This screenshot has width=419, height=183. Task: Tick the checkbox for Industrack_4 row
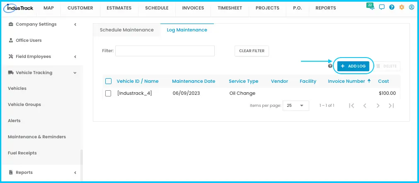pyautogui.click(x=108, y=94)
